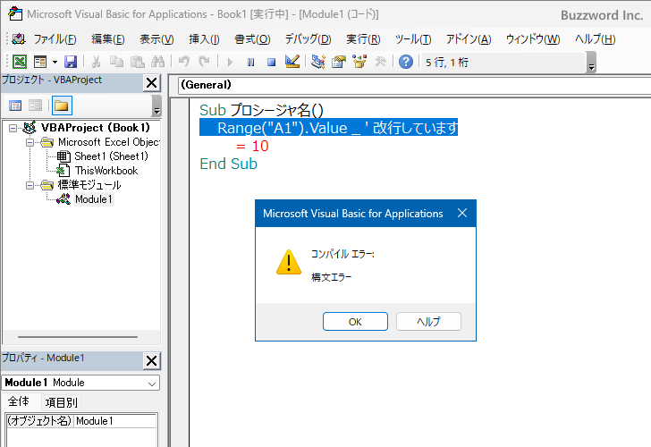
Task: Switch to the 全体 properties tab
Action: pos(19,401)
